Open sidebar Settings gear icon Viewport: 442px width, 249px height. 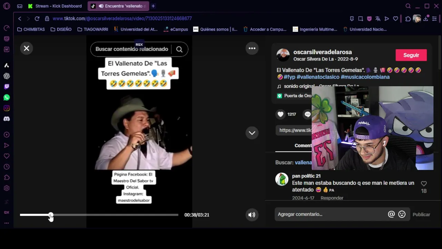coord(7,188)
